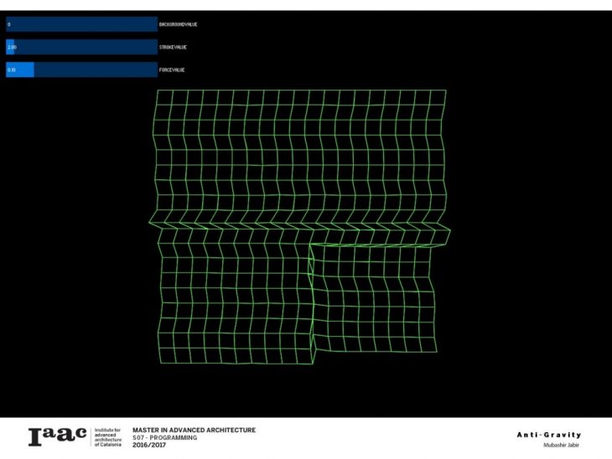Click the IAAC logo in the footer
Screen dimensions: 612x459
[x=58, y=436]
